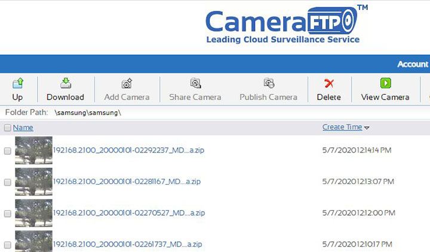430x252 pixels.
Task: Click the green View Camera icon
Action: pyautogui.click(x=385, y=84)
